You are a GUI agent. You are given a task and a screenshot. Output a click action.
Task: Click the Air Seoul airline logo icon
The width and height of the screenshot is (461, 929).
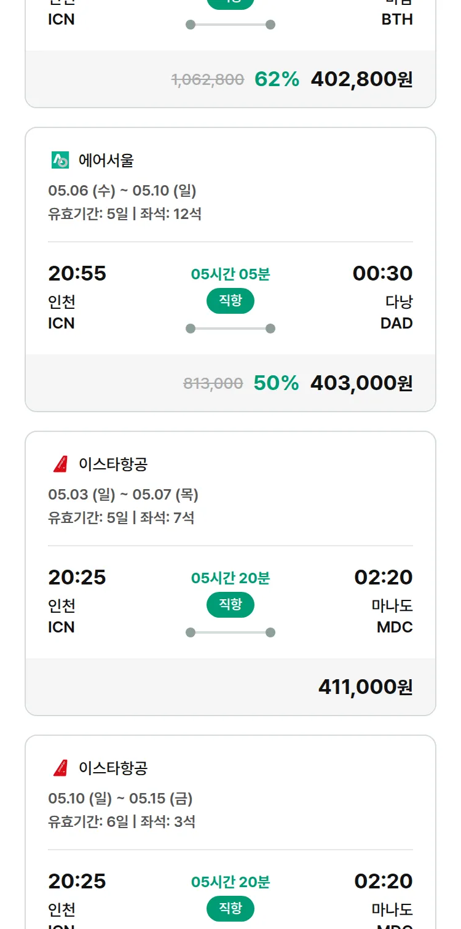click(x=60, y=161)
